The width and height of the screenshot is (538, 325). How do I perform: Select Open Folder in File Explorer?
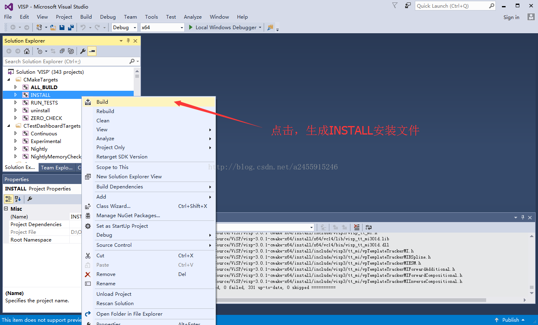point(149,314)
